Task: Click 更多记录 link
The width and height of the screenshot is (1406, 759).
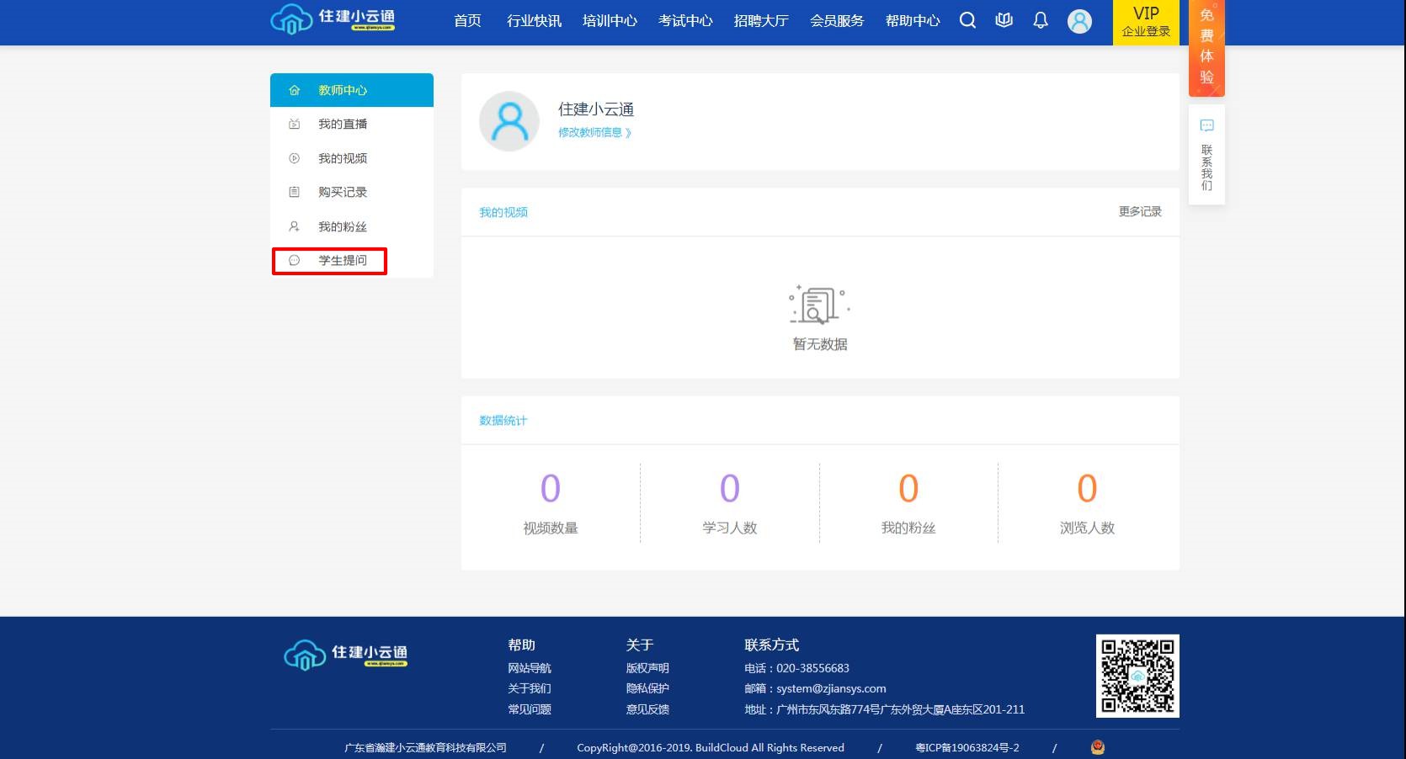Action: [x=1139, y=212]
